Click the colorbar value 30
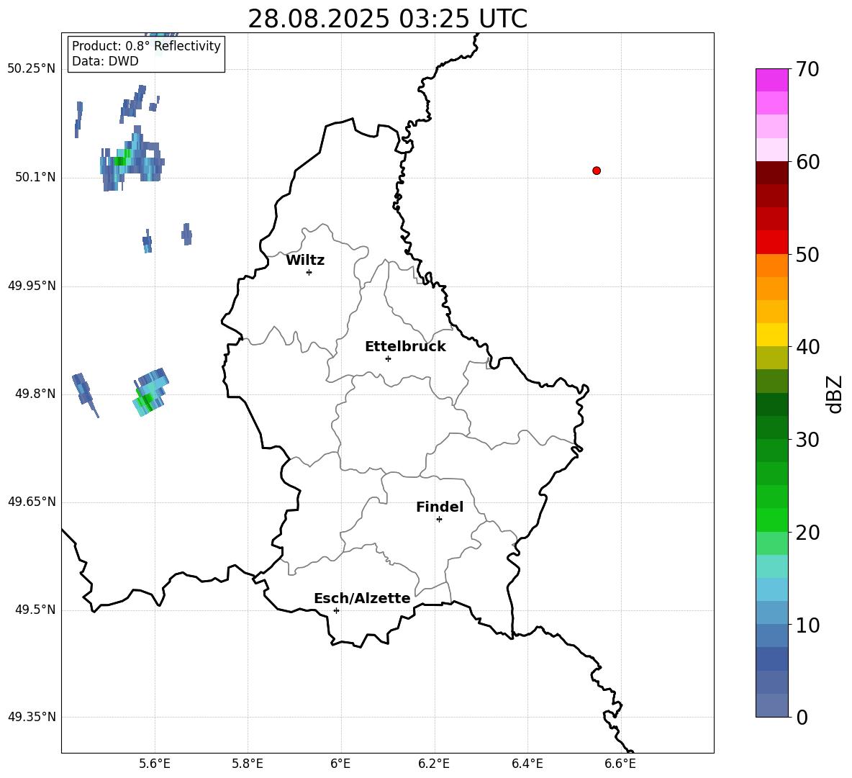852x778 pixels. [807, 440]
